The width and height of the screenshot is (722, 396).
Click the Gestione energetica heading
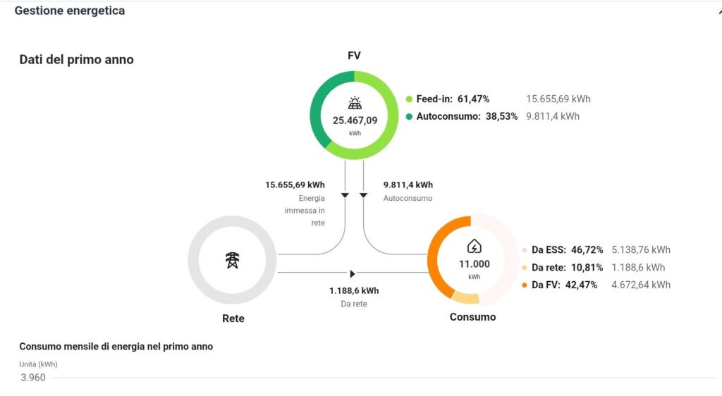point(70,11)
